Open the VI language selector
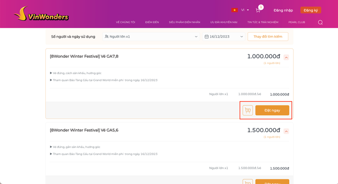The image size is (338, 184). coord(245,10)
